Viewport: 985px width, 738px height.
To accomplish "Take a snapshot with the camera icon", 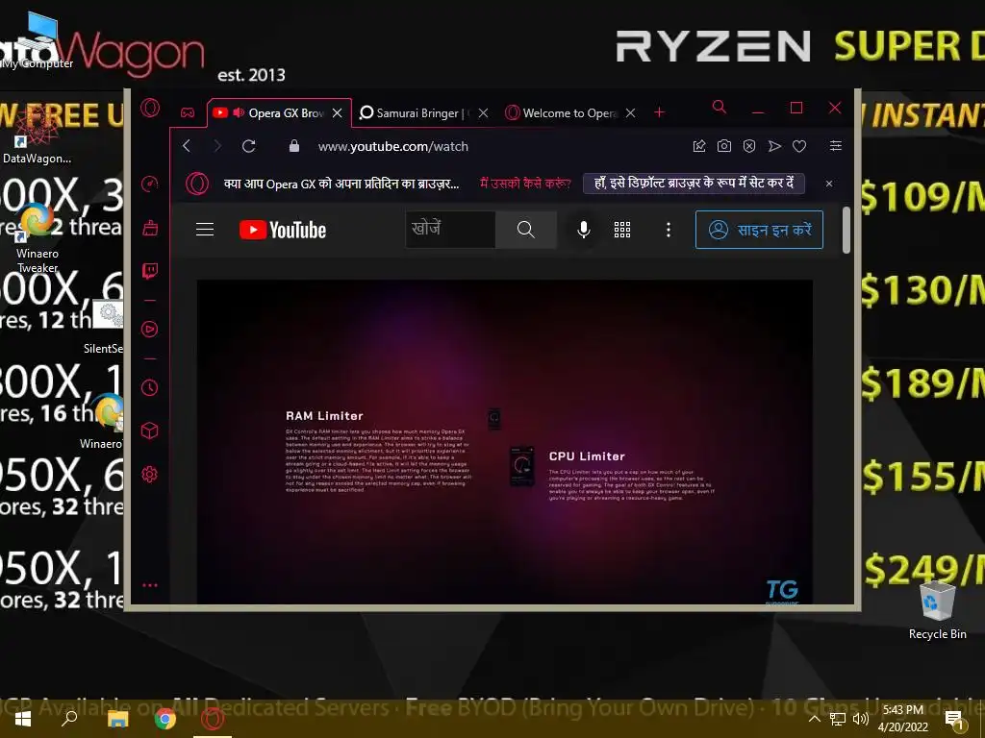I will [724, 146].
